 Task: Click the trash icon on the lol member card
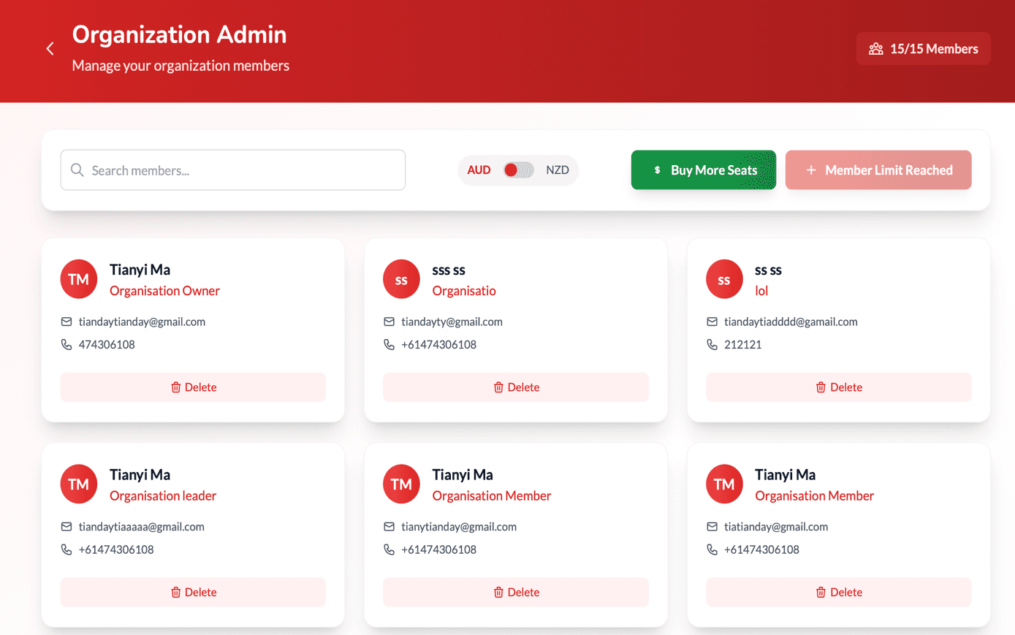820,387
